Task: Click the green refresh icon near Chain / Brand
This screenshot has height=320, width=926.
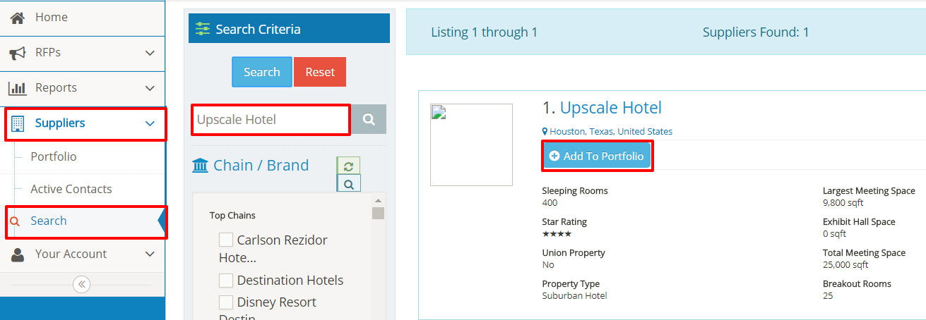Action: click(348, 166)
